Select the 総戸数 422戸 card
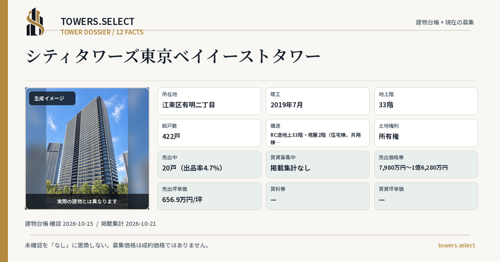 click(x=209, y=133)
